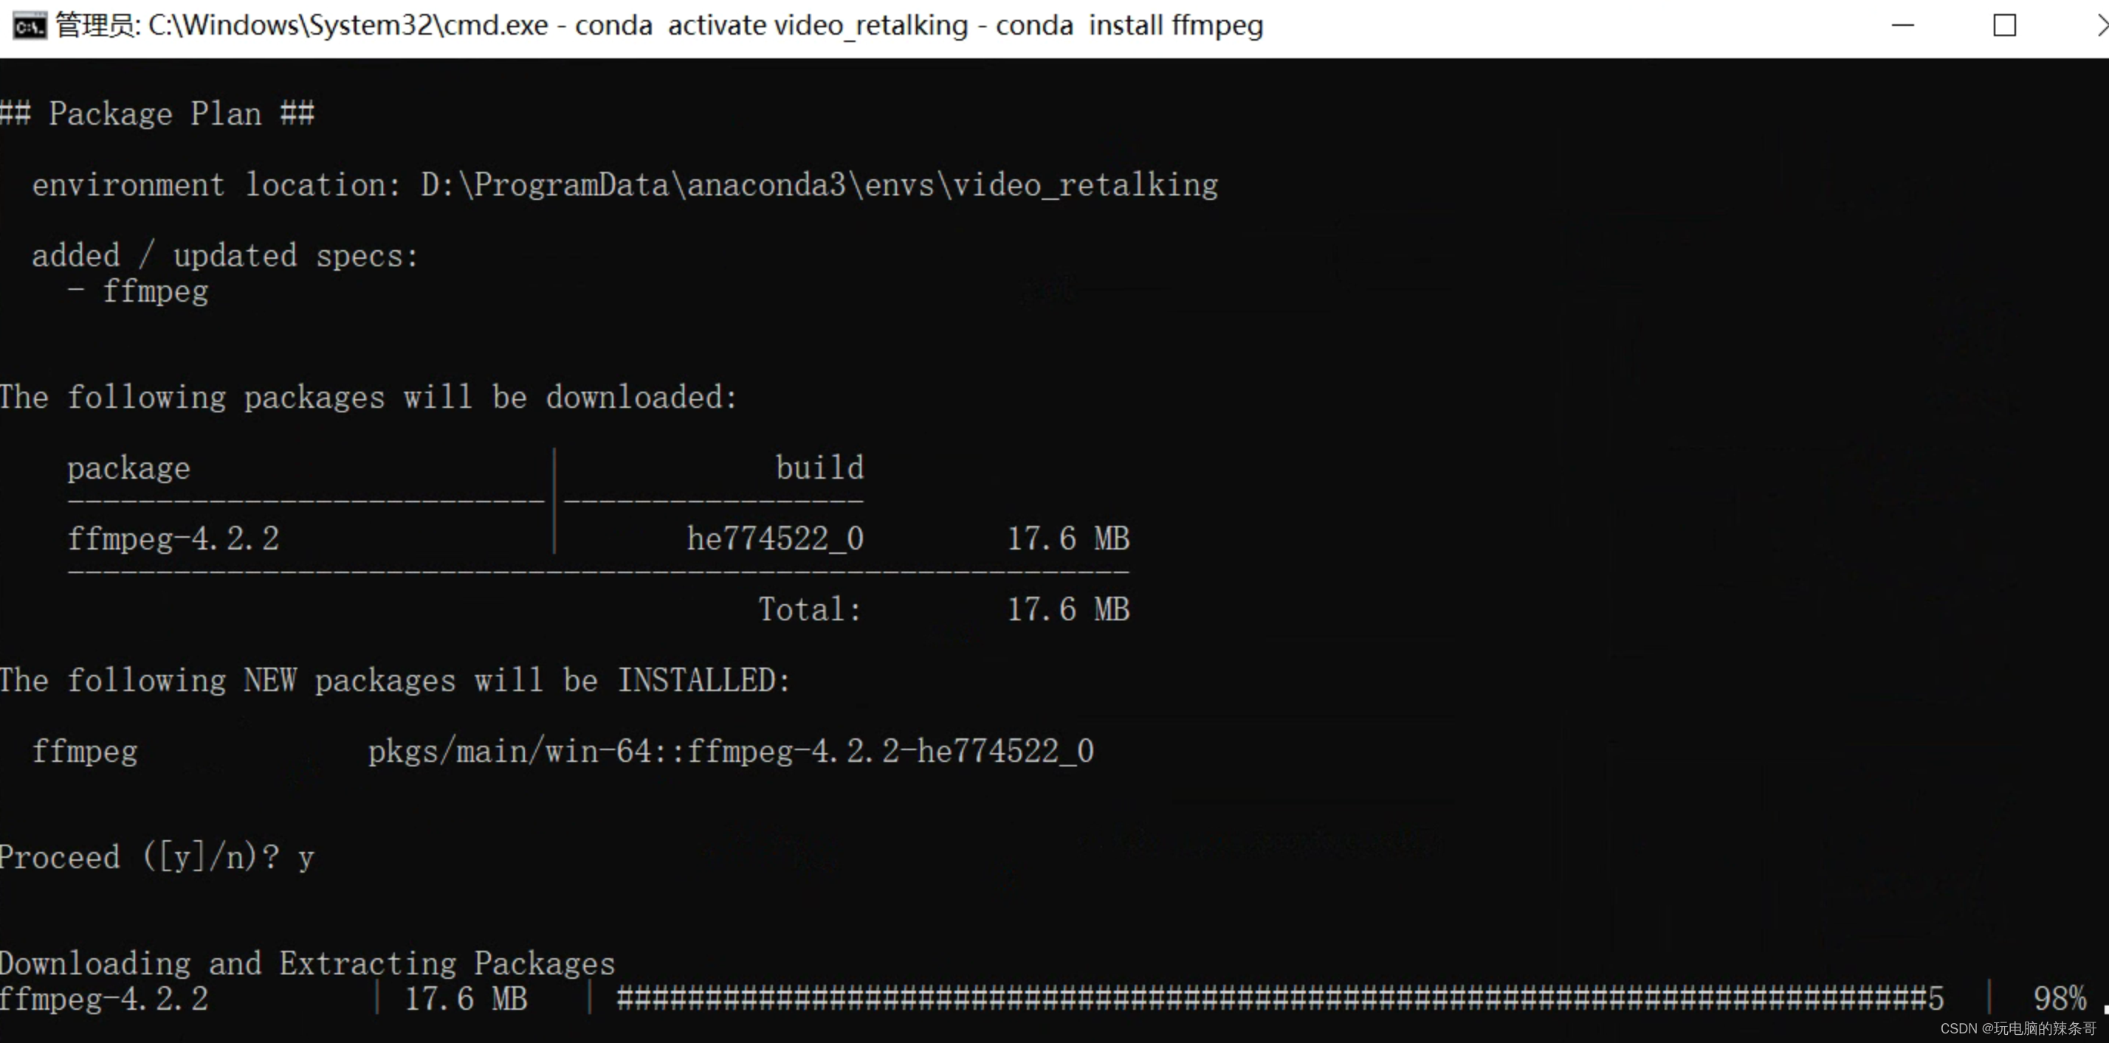Image resolution: width=2109 pixels, height=1043 pixels.
Task: Click the window title text 'conda install ffmpeg'
Action: 1129,26
